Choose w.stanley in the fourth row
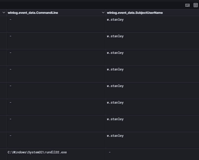 coord(115,69)
